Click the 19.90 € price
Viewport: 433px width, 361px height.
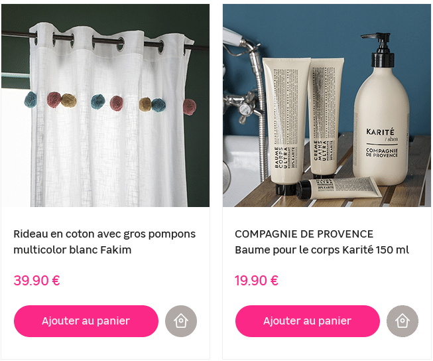(257, 281)
